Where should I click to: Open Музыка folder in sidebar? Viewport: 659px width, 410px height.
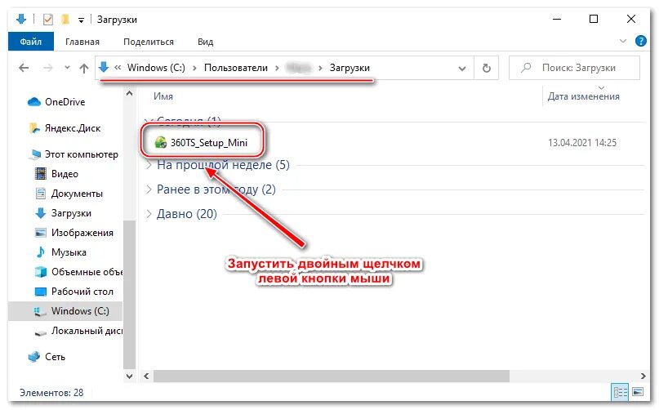(69, 252)
